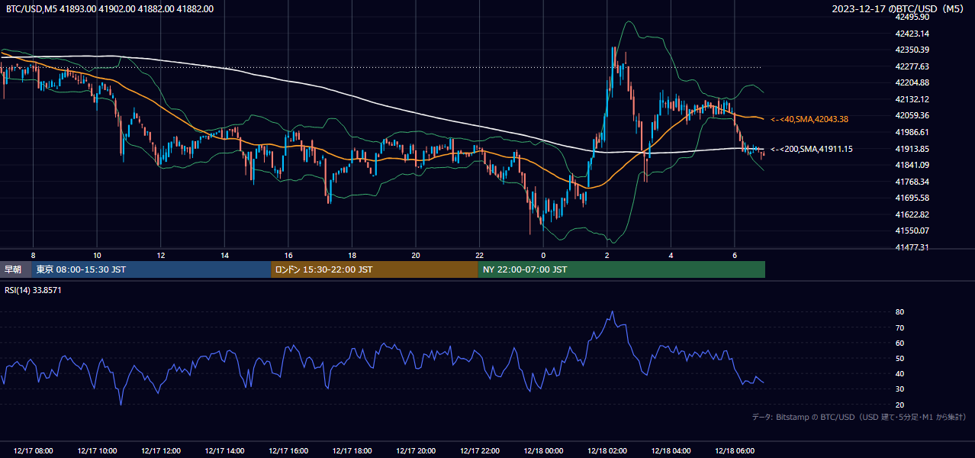Click the Bitstamp data source note
975x458 pixels.
[x=859, y=417]
